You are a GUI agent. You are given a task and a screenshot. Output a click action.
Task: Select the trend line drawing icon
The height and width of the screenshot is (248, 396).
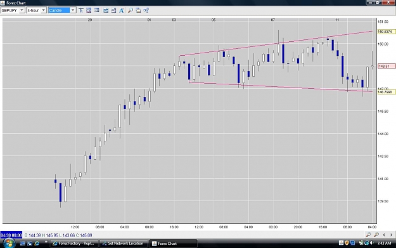pos(113,10)
